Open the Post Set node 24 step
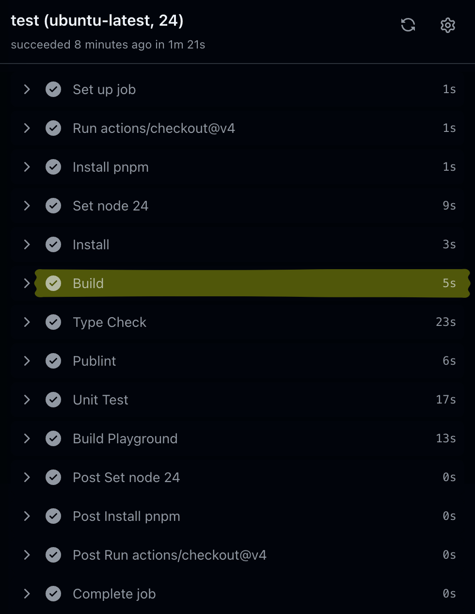 coord(126,477)
